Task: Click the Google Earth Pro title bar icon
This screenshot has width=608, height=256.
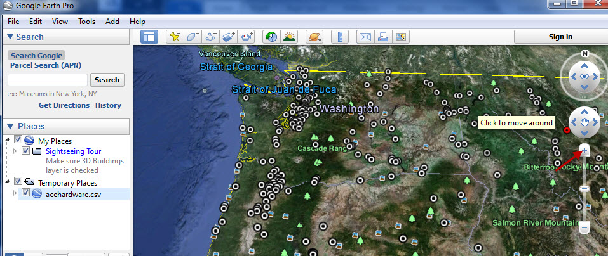Action: [8, 6]
